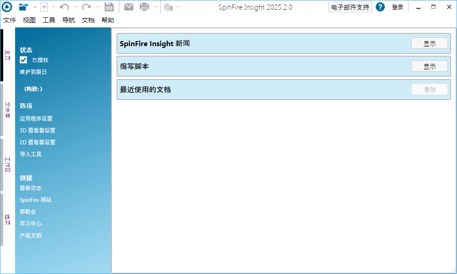Click the save floppy disk icon
Screen dimensions: 457x274
[109, 7]
